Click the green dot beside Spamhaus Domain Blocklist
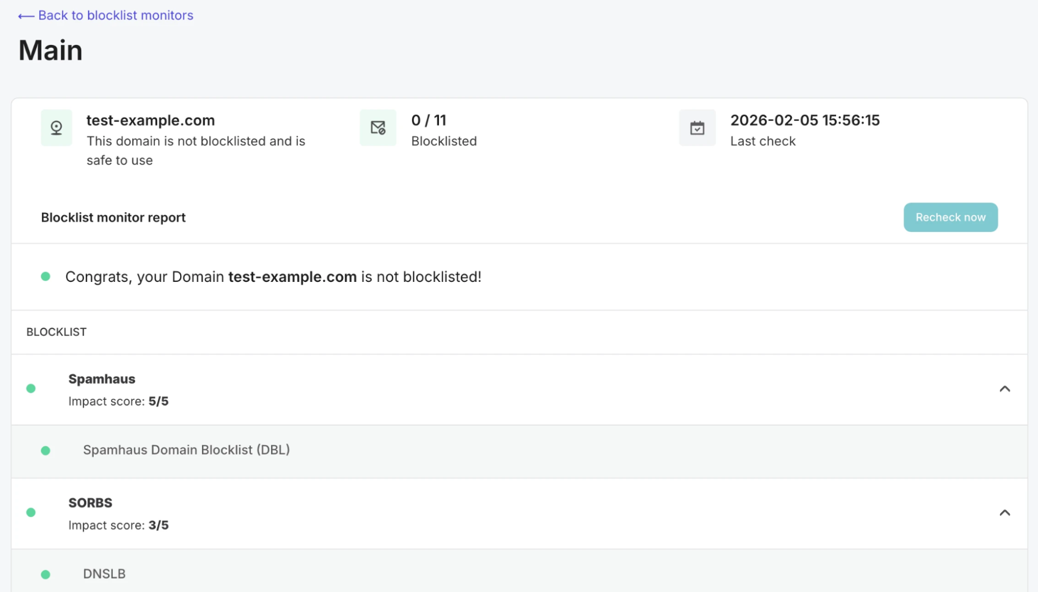This screenshot has width=1038, height=592. coord(45,450)
